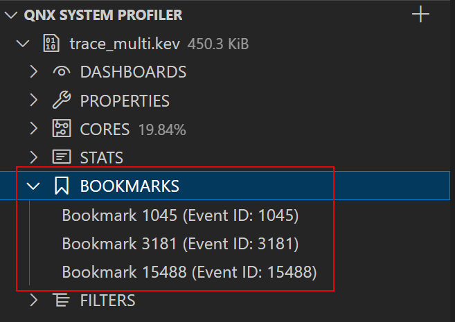Click the binary file icon for trace_multi.kev

click(51, 44)
